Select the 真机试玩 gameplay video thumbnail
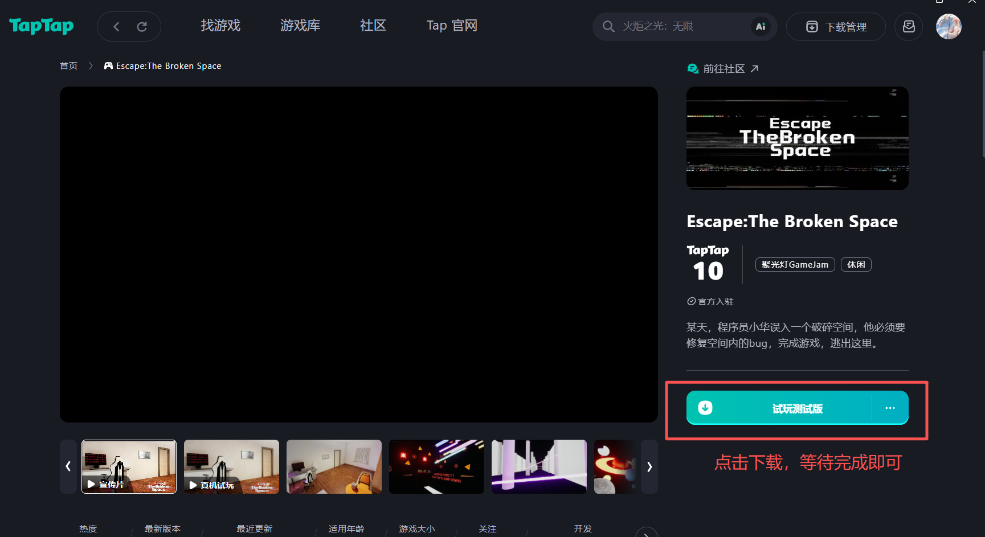 pos(231,466)
